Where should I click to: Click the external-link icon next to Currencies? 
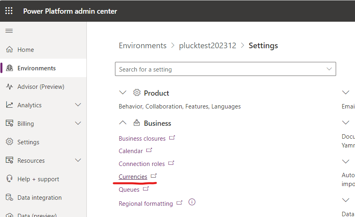pyautogui.click(x=154, y=176)
